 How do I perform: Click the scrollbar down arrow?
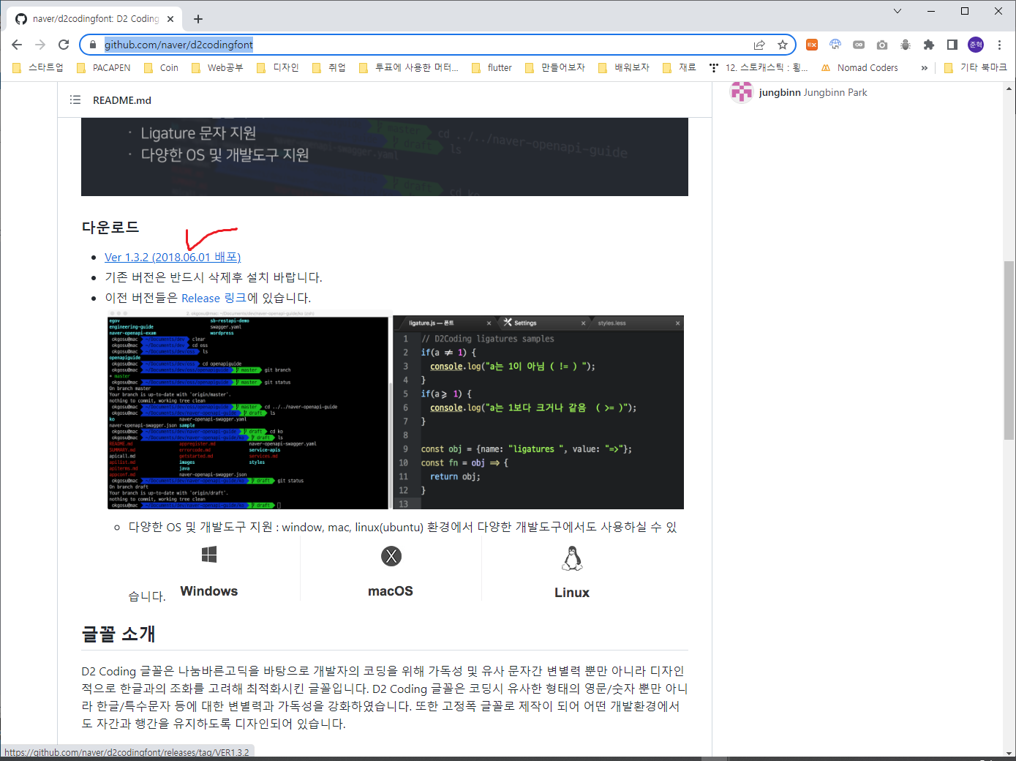click(1009, 754)
